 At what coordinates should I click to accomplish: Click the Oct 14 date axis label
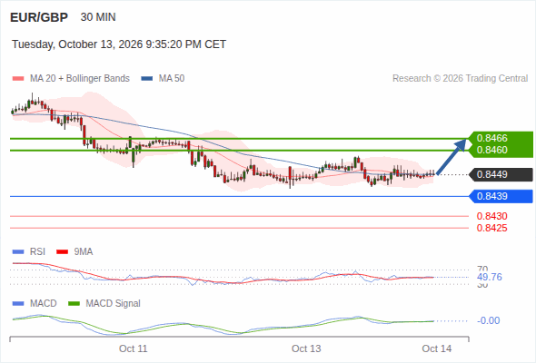click(x=437, y=348)
